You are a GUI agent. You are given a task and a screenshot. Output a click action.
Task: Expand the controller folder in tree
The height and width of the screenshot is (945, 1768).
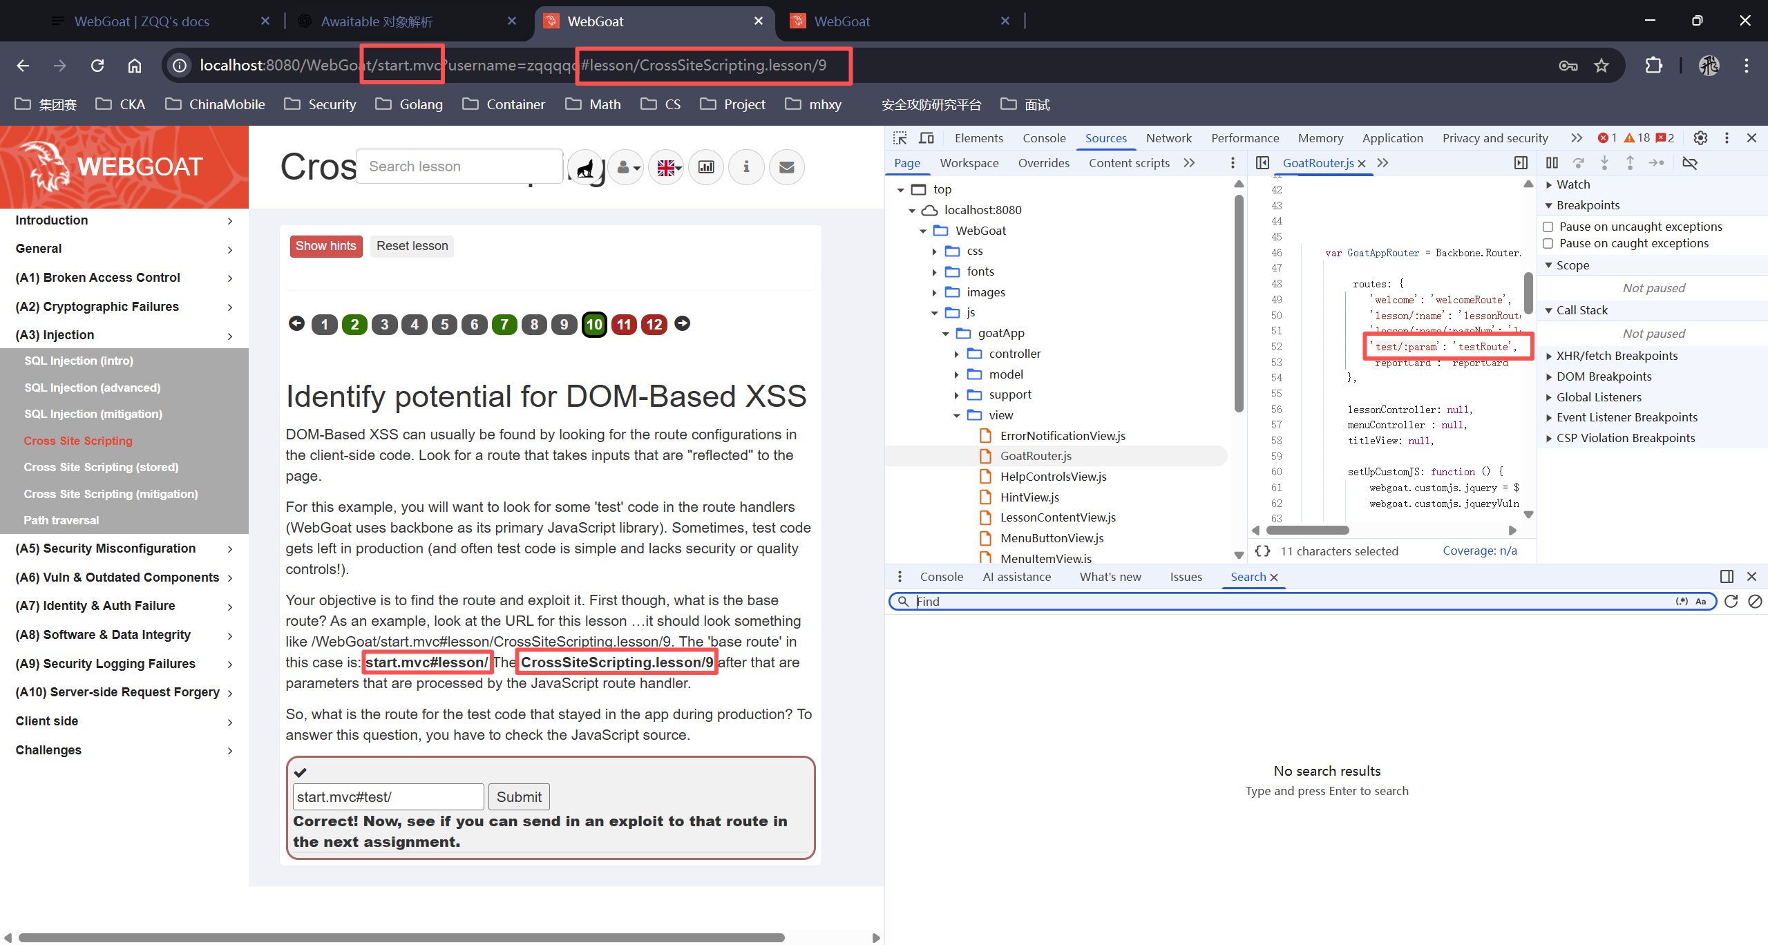click(x=956, y=354)
